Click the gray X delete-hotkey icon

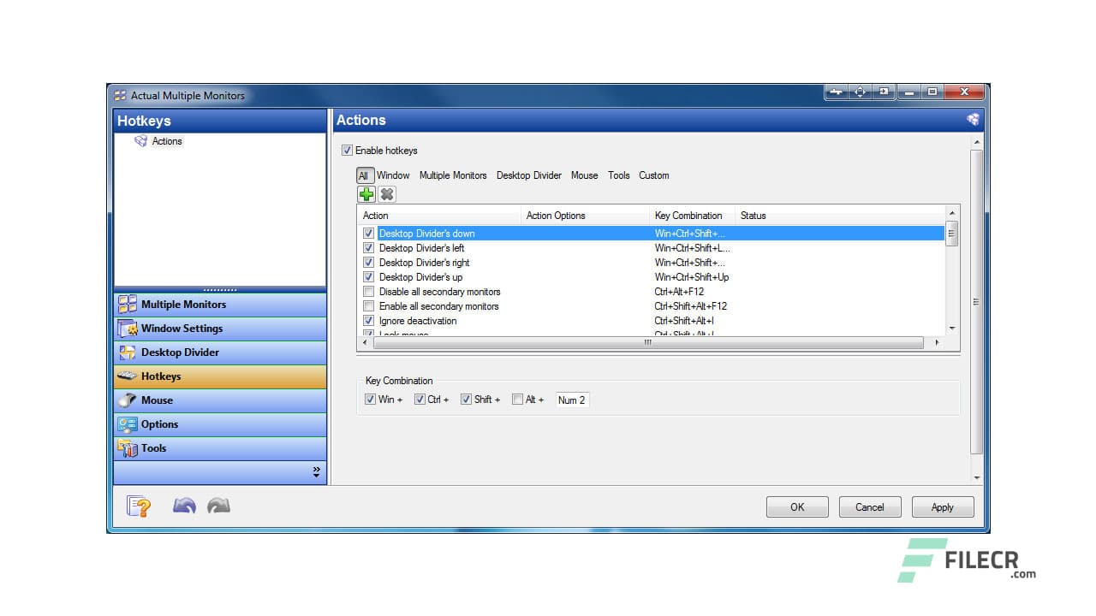click(x=387, y=194)
